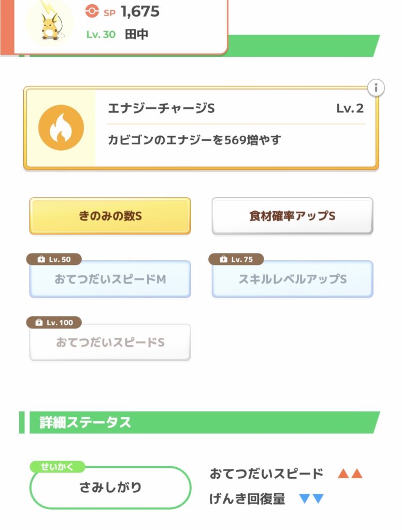This screenshot has width=402, height=530.
Task: Click the エナジーチャージS skill title
Action: (161, 109)
